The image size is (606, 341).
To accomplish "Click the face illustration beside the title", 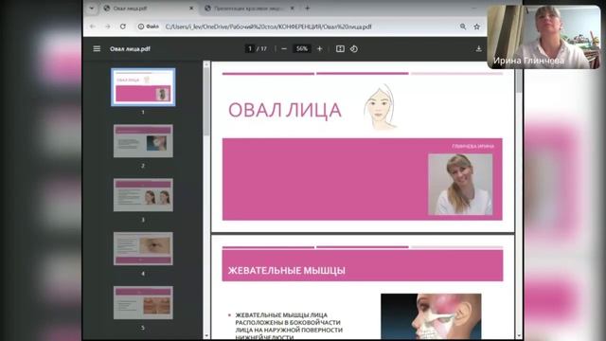I will [x=381, y=107].
